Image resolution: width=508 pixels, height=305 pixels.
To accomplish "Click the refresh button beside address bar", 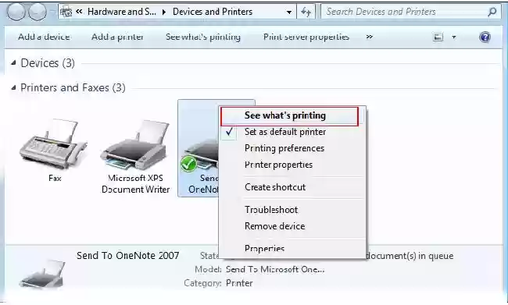I will point(306,12).
